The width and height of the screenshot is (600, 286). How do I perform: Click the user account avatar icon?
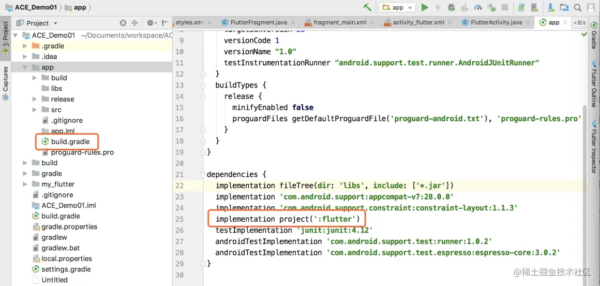[591, 7]
